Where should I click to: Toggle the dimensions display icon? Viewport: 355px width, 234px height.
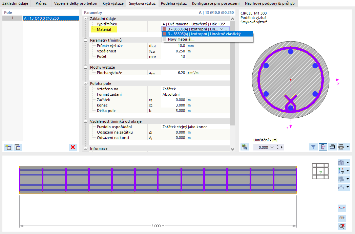[332, 147]
